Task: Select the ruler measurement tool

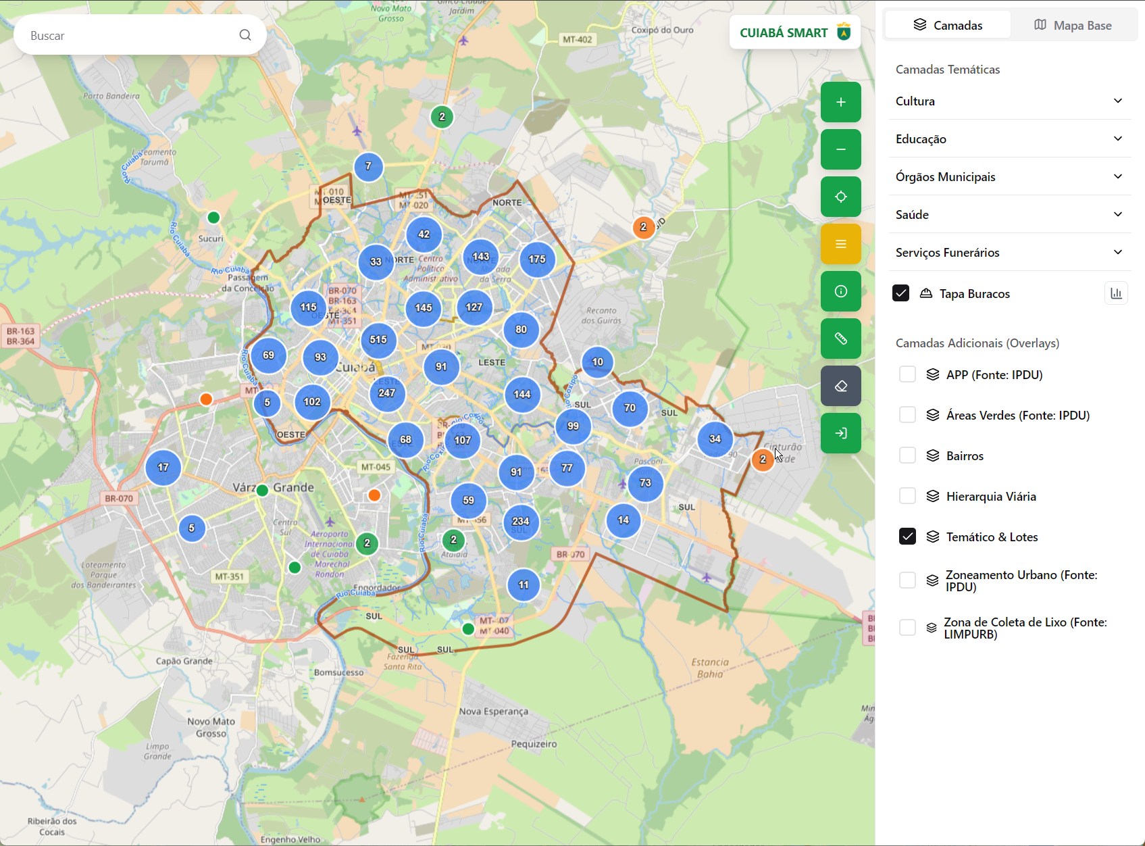Action: tap(840, 338)
